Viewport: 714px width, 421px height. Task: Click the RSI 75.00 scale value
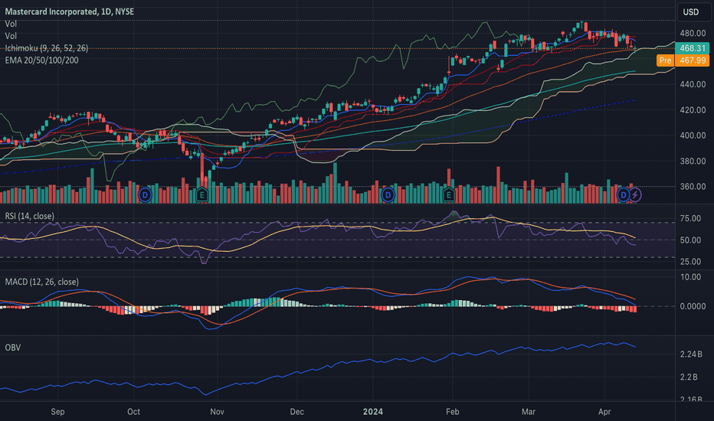pos(690,218)
